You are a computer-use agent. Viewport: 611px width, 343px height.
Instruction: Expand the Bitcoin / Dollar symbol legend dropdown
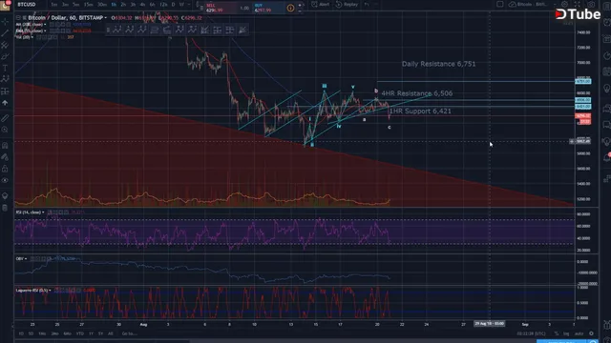click(106, 18)
